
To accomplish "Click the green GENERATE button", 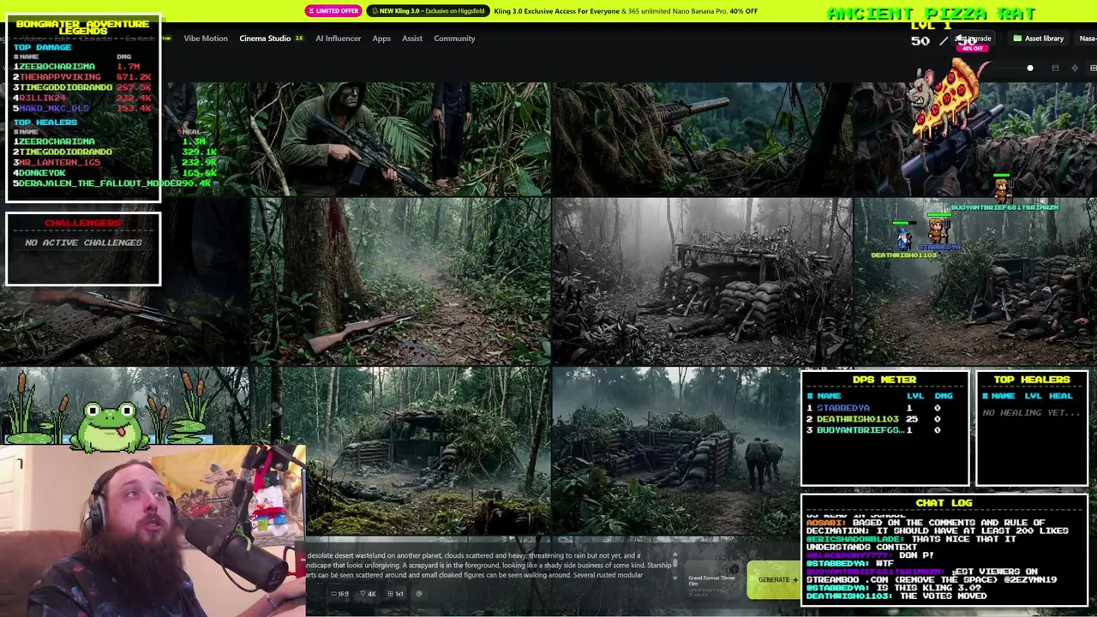I will click(x=773, y=580).
